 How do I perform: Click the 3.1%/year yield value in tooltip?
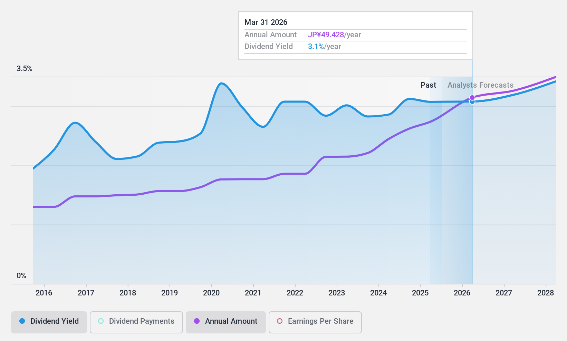324,47
